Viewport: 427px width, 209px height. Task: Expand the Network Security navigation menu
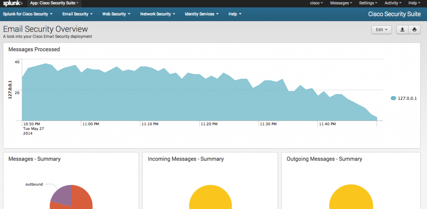(x=158, y=14)
